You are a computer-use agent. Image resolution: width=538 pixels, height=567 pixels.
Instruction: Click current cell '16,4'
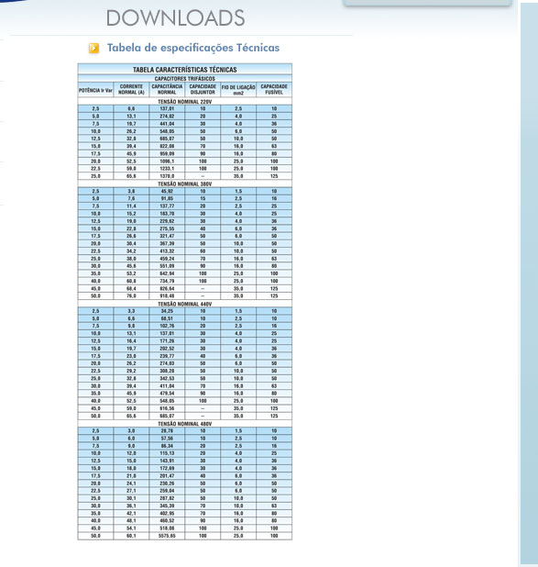coord(131,341)
